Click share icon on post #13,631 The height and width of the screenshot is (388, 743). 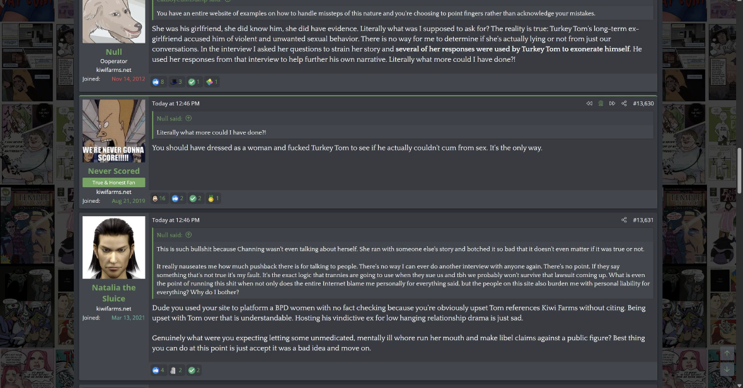624,220
